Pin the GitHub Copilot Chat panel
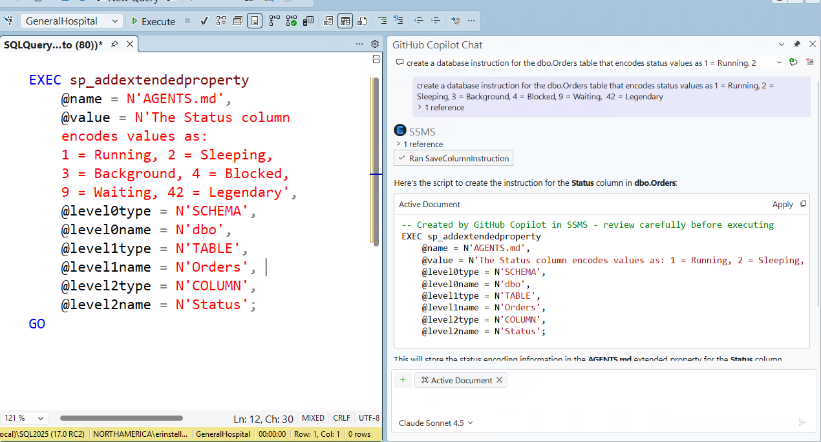The width and height of the screenshot is (821, 442). pyautogui.click(x=796, y=45)
